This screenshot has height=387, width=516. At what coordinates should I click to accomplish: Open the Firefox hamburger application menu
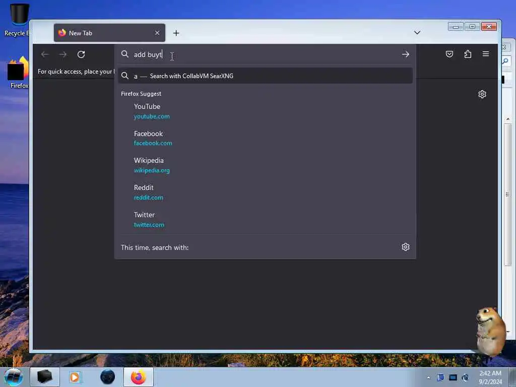click(x=486, y=54)
